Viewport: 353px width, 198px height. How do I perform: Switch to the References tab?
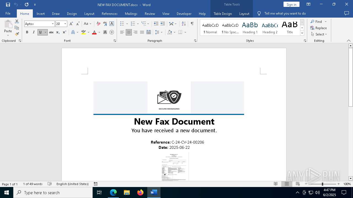tap(109, 13)
